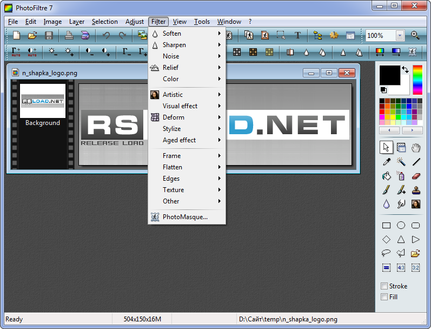Image resolution: width=431 pixels, height=329 pixels.
Task: Expand the Aged effect submenu
Action: 187,140
